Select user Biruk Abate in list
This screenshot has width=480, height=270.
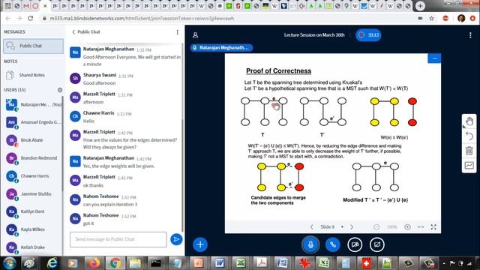[33, 140]
